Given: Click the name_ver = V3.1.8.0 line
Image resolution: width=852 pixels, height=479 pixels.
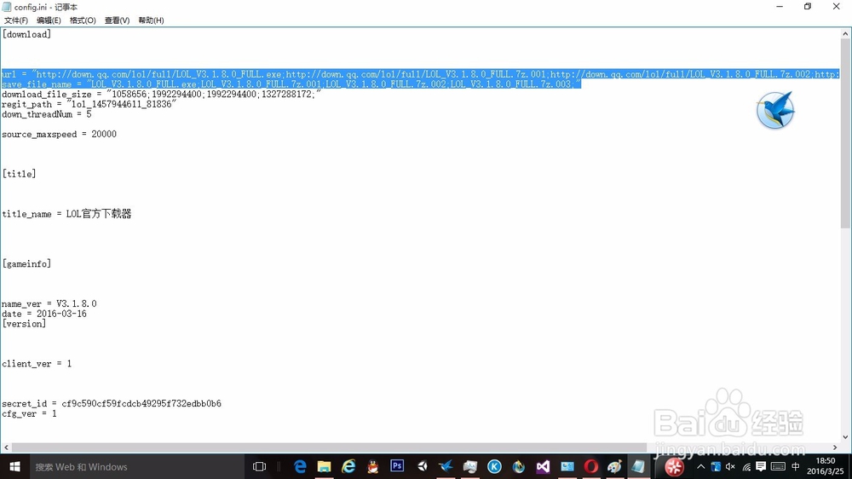Looking at the screenshot, I should point(49,303).
